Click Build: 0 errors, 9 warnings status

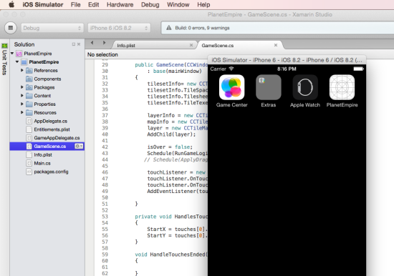click(202, 28)
